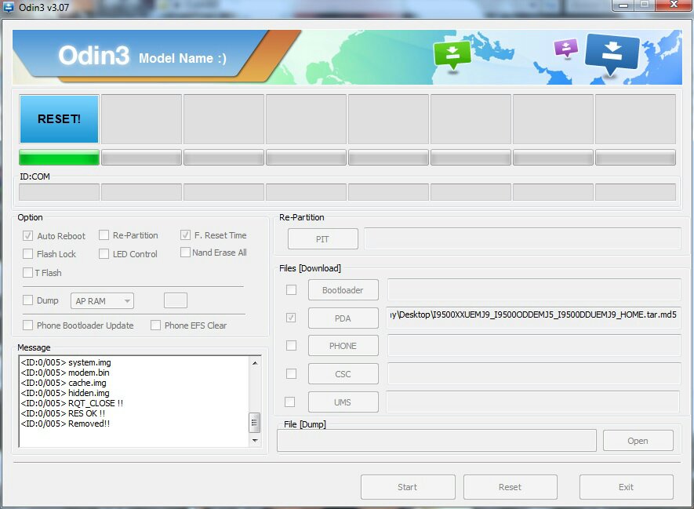Screen dimensions: 694x509
Task: Click the Bootloader file button
Action: tap(343, 290)
